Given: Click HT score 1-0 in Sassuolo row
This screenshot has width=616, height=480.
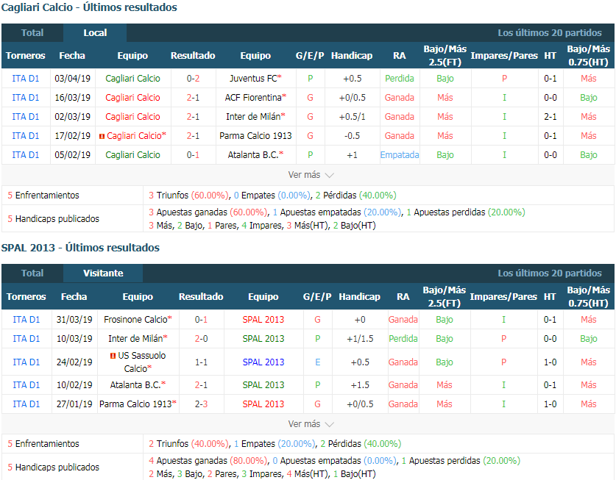Looking at the screenshot, I should pos(550,362).
